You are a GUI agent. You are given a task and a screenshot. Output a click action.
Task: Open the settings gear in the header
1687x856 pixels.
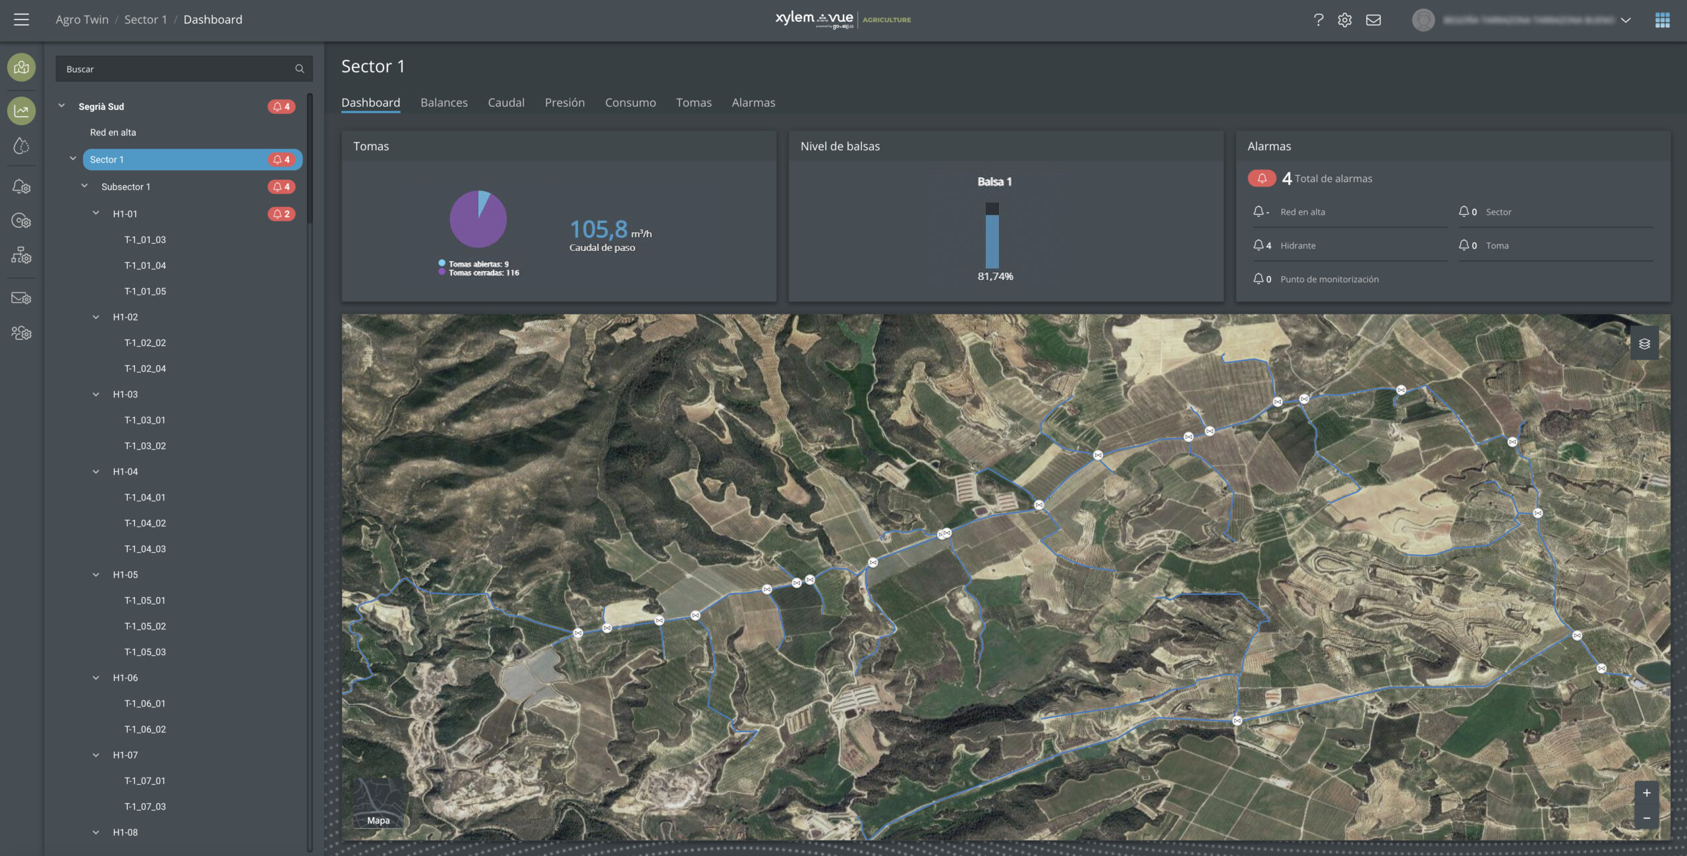[1344, 20]
